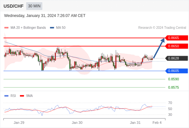
Task: Click the 9MA red legend swatch
Action: (x=22, y=96)
